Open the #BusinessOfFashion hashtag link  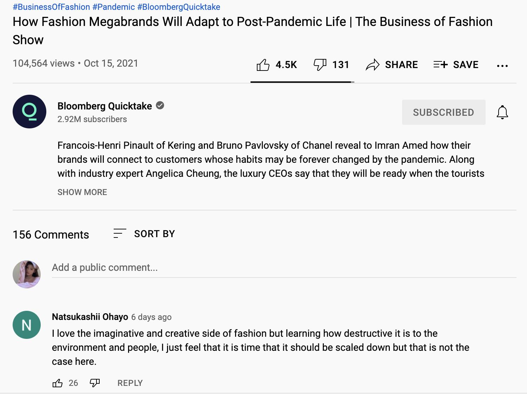pos(51,7)
